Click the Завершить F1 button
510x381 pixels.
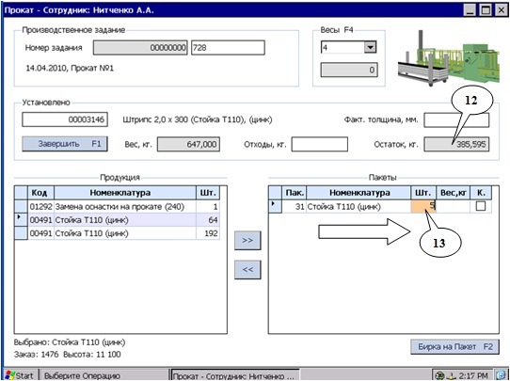pyautogui.click(x=65, y=144)
